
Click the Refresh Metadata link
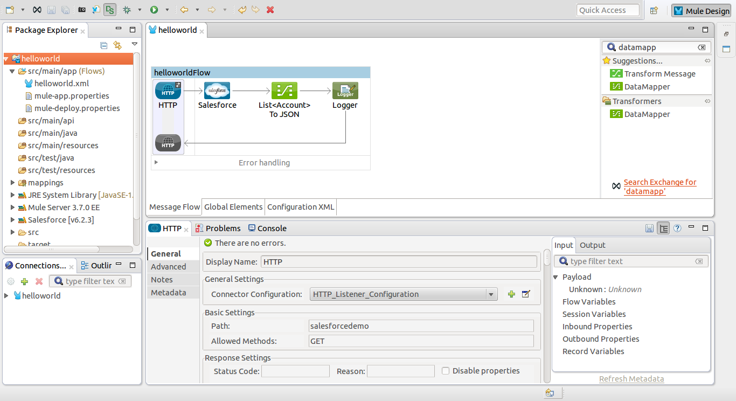(x=631, y=379)
